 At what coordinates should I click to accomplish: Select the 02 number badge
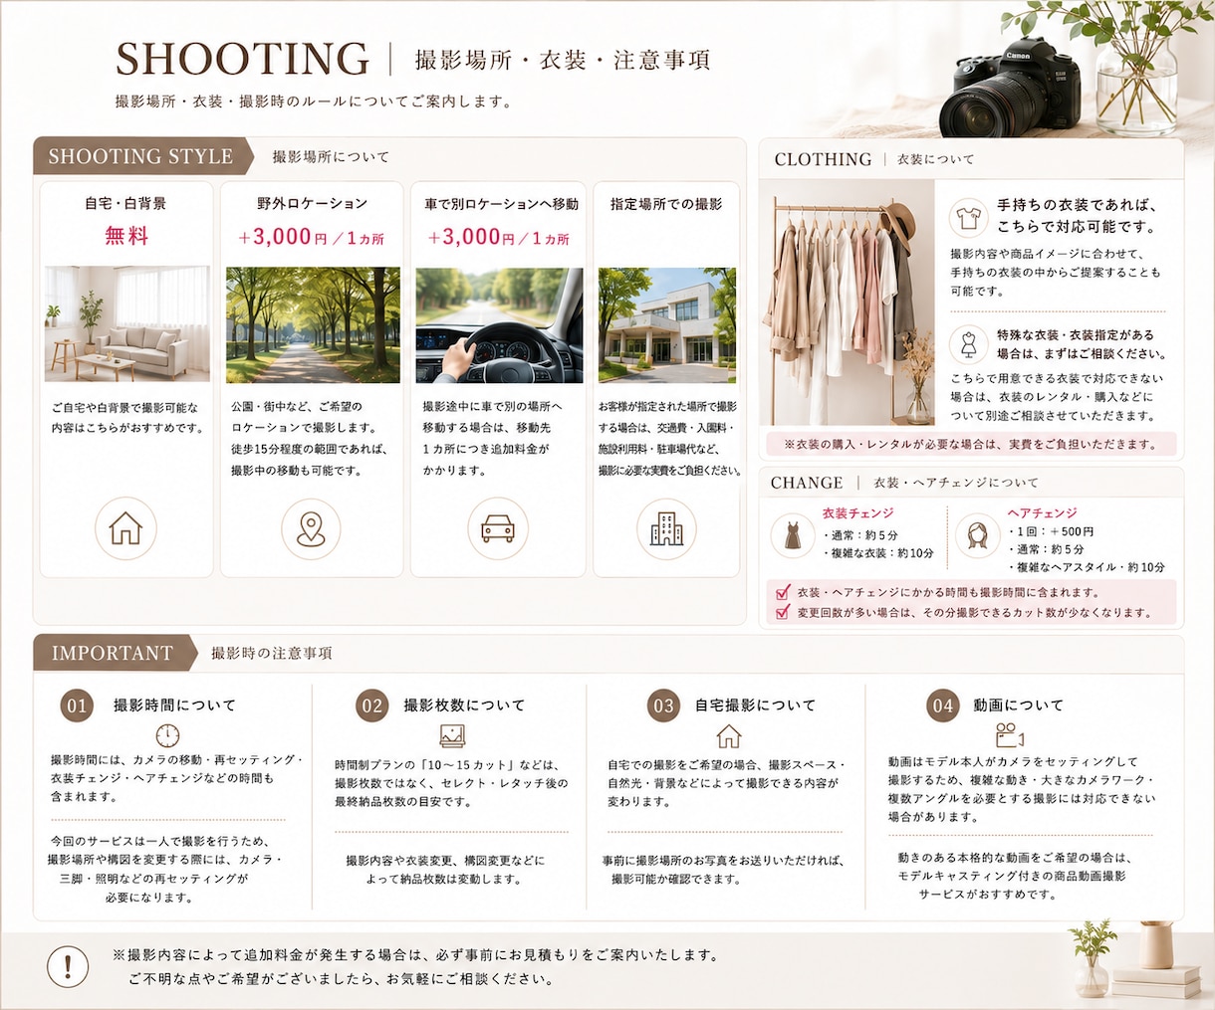(371, 707)
